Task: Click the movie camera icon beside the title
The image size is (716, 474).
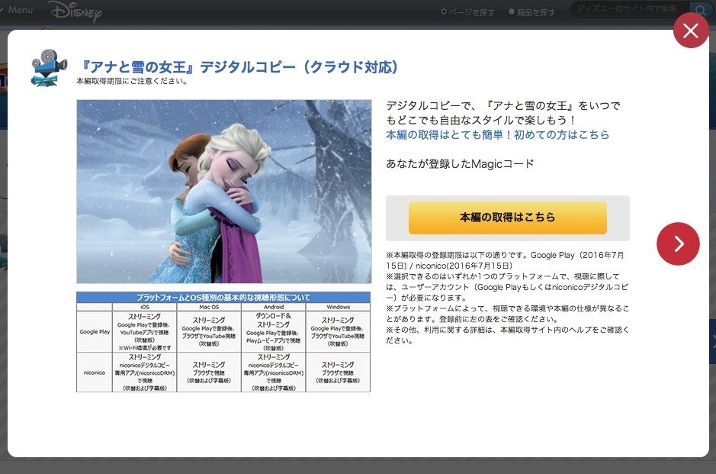Action: [x=48, y=68]
